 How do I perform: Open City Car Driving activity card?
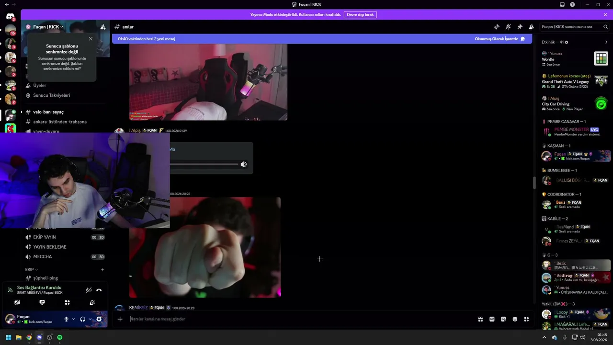[x=575, y=103]
